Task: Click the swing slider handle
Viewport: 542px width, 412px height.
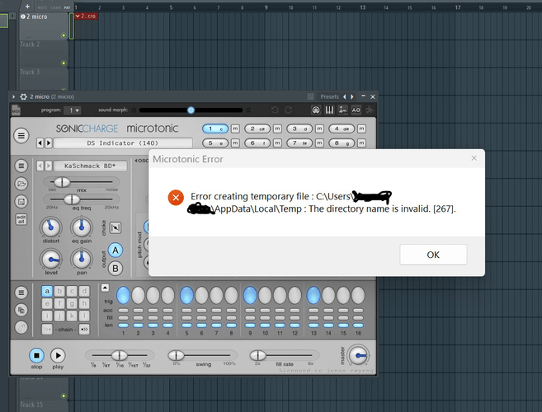Action: pyautogui.click(x=177, y=355)
